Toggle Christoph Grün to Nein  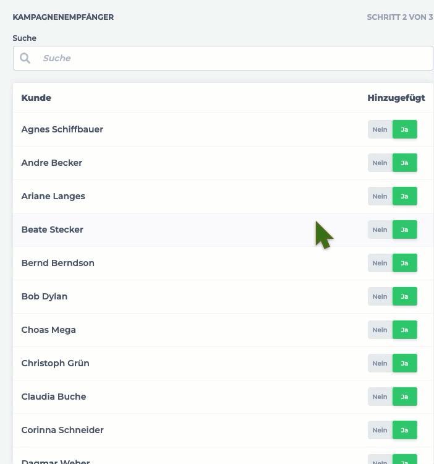point(380,363)
